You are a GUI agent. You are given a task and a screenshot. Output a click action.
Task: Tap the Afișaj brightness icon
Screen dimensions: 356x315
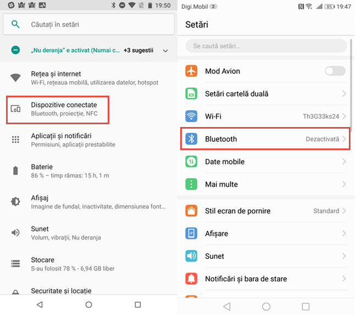15,201
